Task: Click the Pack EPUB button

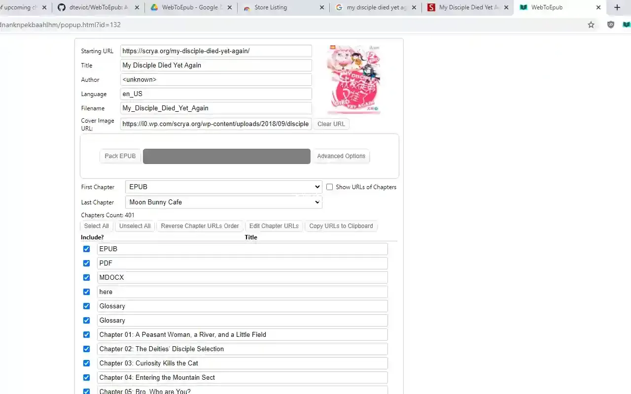Action: click(x=120, y=156)
